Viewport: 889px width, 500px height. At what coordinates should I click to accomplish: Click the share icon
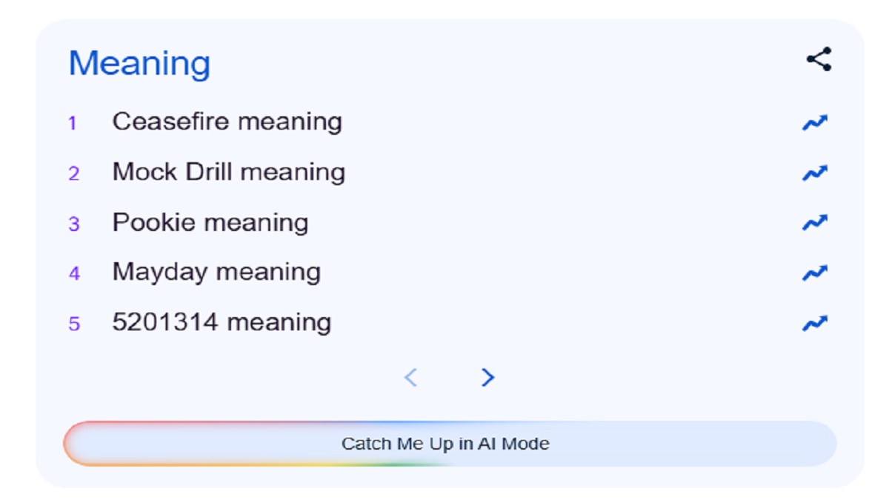click(819, 59)
